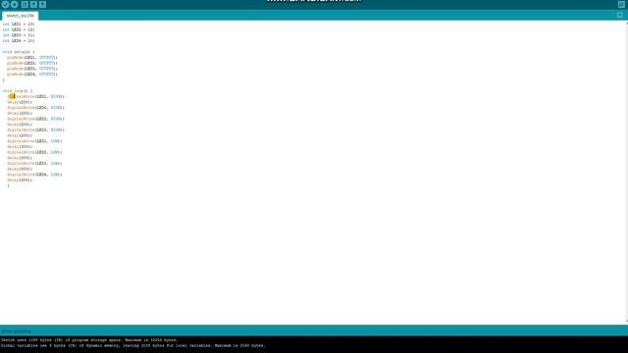
Task: Click the line 'int LED4 = 10;'
Action: coord(19,41)
